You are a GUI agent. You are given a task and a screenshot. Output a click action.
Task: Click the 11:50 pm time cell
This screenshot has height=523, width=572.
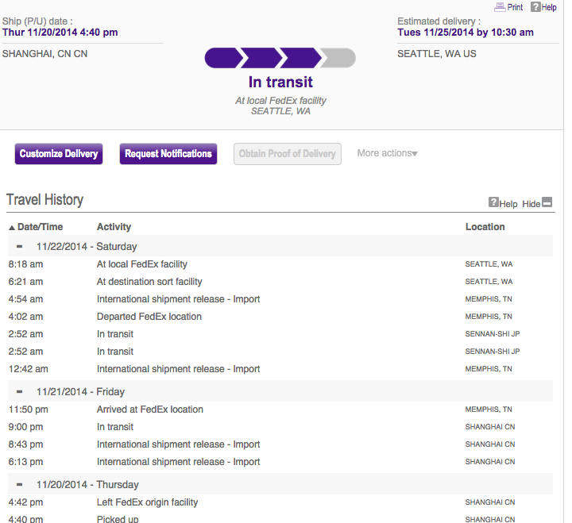pyautogui.click(x=28, y=410)
